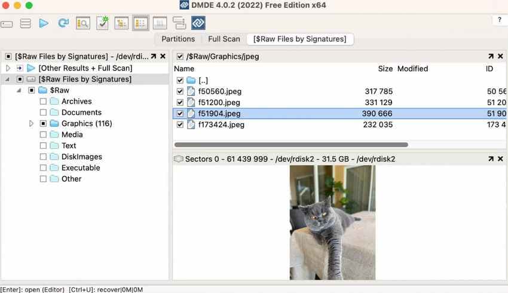This screenshot has height=293, width=508.
Task: Click the file list horizontal scrollbar
Action: [x=291, y=145]
